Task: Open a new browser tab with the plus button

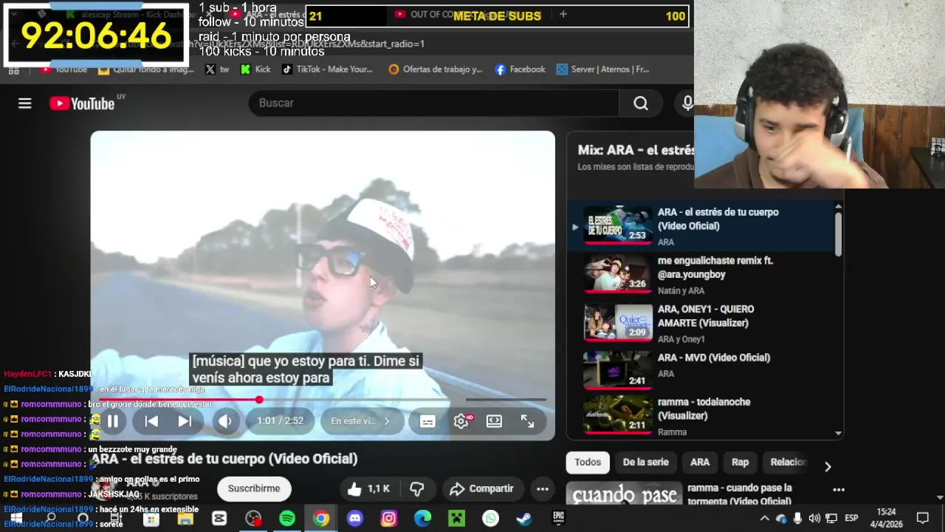Action: (x=563, y=14)
